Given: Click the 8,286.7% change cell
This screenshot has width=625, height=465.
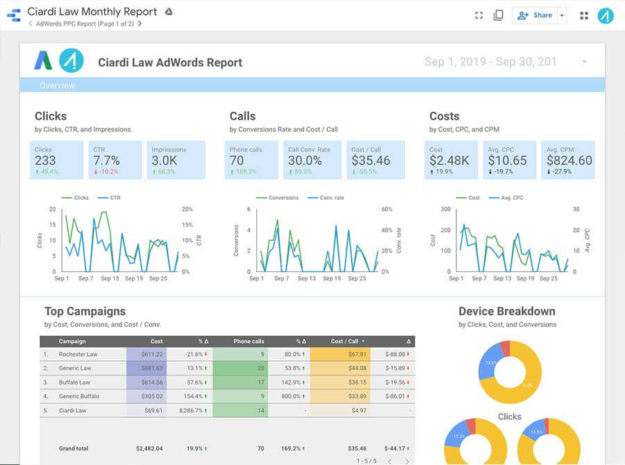Looking at the screenshot, I should click(193, 410).
